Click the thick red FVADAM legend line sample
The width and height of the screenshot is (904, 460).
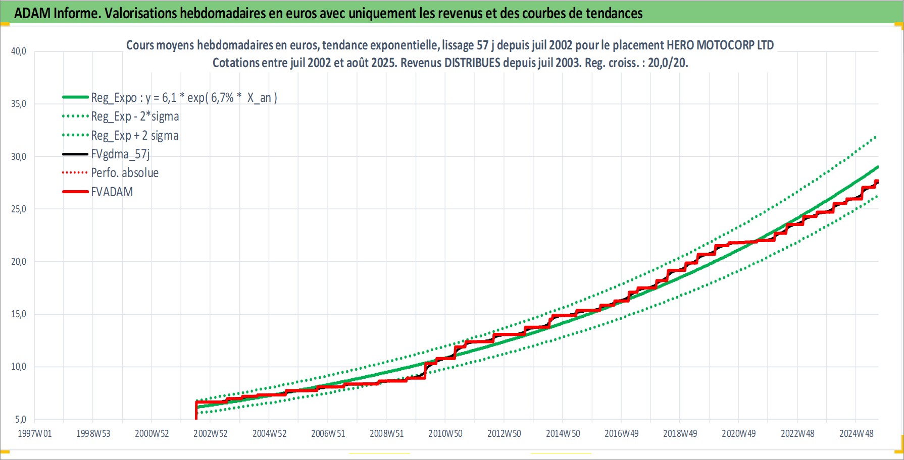click(75, 192)
